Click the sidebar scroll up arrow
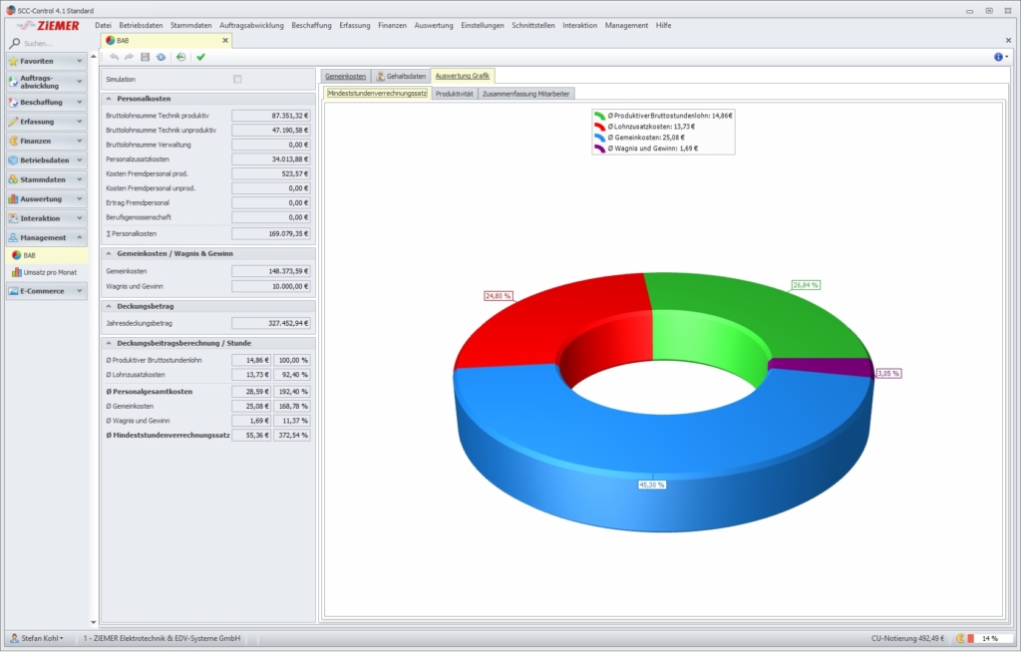Viewport: 1021px width, 653px height. (x=93, y=57)
